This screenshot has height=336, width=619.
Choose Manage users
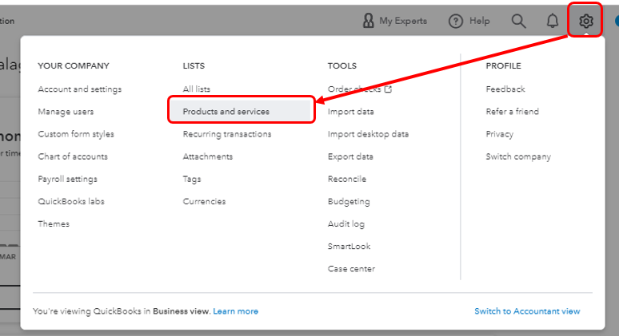[x=66, y=112]
